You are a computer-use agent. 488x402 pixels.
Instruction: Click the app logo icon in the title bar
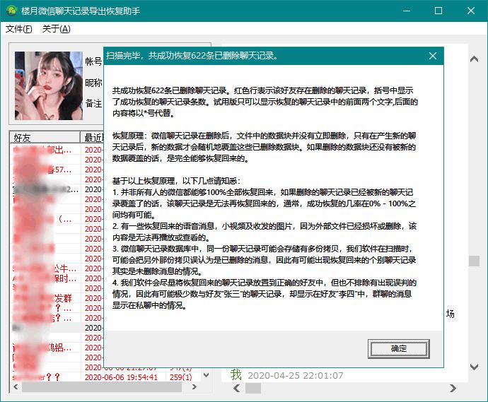tap(12, 11)
